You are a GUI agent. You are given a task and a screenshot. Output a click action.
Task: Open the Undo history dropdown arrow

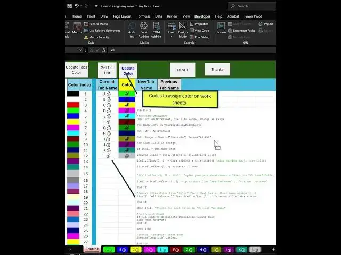pos(81,6)
